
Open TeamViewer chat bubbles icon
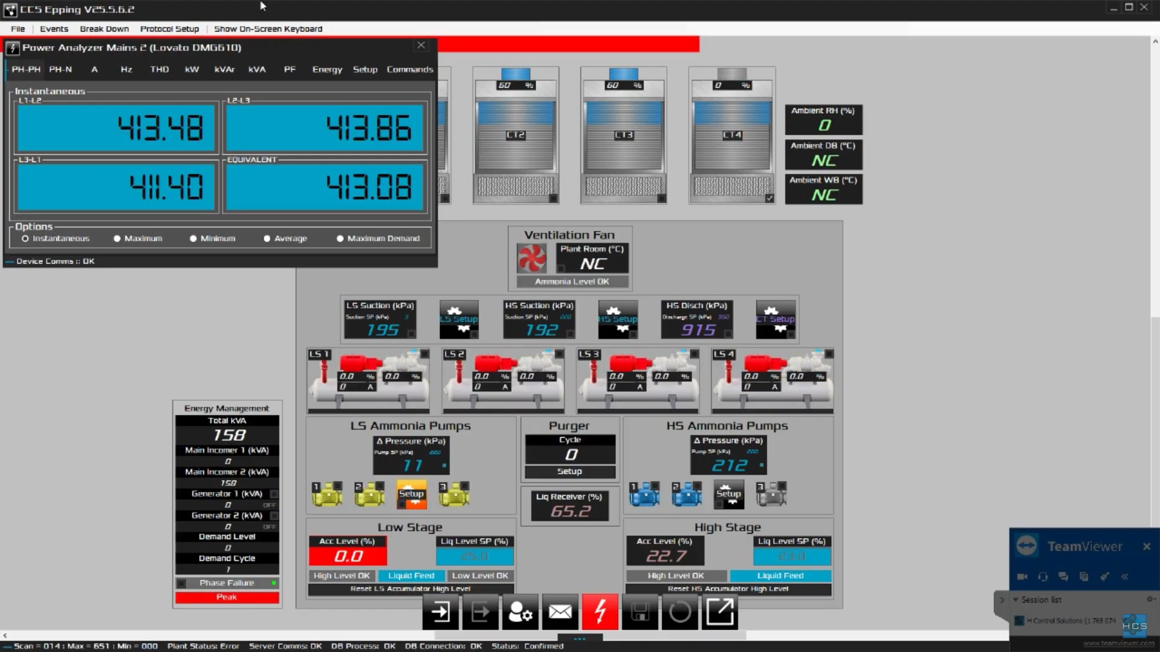[x=1063, y=576]
